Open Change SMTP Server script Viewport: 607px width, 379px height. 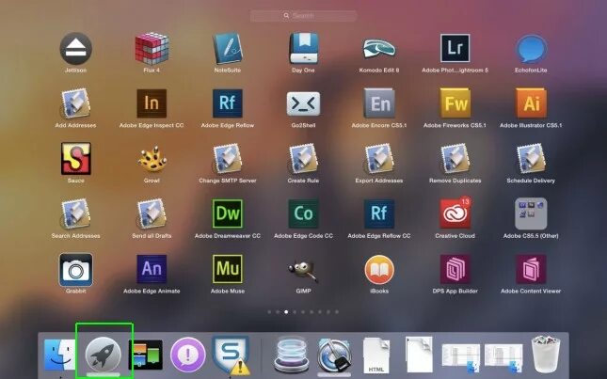click(228, 159)
